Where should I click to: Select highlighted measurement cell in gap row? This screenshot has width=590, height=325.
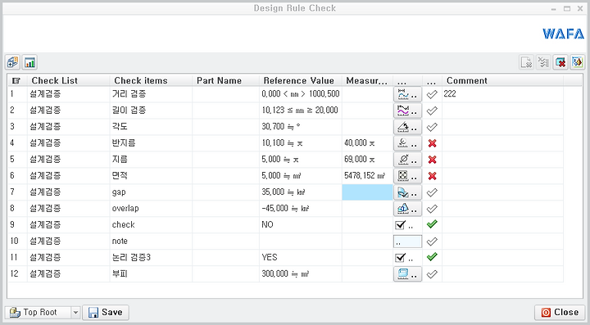367,192
